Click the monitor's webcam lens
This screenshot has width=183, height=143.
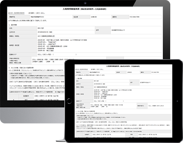(x=85, y=3)
